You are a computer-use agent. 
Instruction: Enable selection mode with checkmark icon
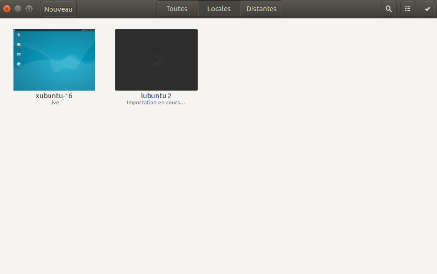[427, 9]
